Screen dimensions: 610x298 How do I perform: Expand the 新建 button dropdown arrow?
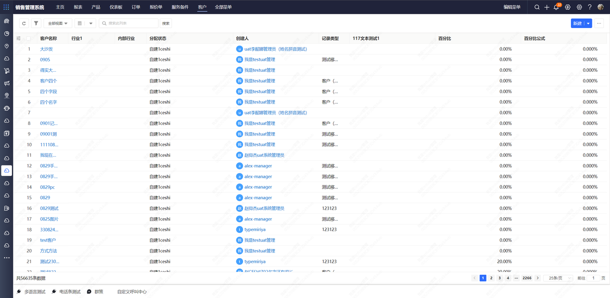pyautogui.click(x=589, y=23)
